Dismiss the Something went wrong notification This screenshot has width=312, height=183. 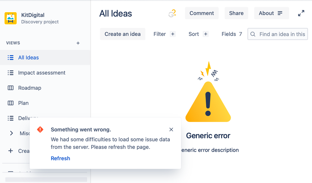pos(171,130)
